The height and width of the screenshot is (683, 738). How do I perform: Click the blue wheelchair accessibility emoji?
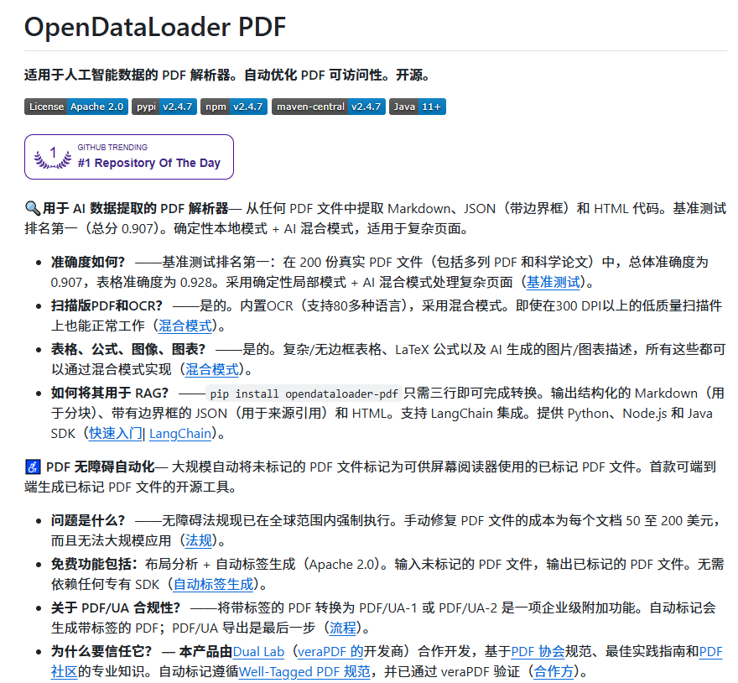[33, 467]
